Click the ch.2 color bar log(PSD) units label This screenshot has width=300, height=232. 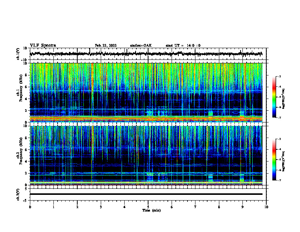point(284,161)
